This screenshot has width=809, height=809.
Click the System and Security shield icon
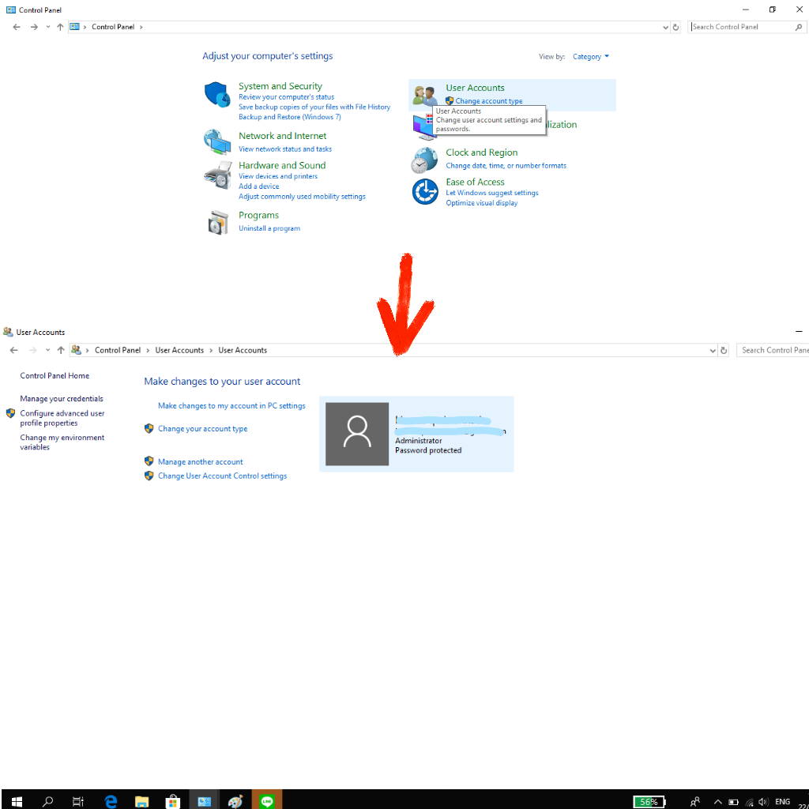point(216,95)
